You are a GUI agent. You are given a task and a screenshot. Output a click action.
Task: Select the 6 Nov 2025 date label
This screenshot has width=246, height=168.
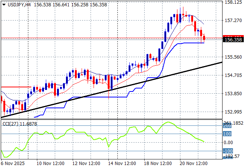point(14,164)
